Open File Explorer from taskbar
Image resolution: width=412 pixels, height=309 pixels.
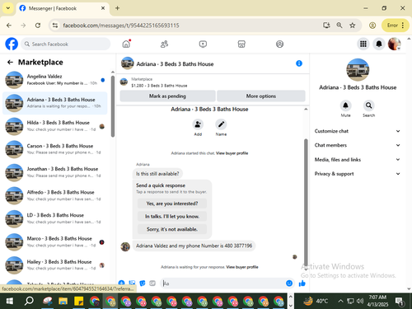pos(63,301)
